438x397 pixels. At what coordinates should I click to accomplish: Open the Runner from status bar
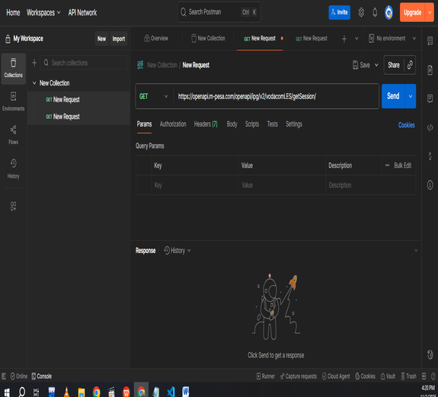[x=266, y=376]
